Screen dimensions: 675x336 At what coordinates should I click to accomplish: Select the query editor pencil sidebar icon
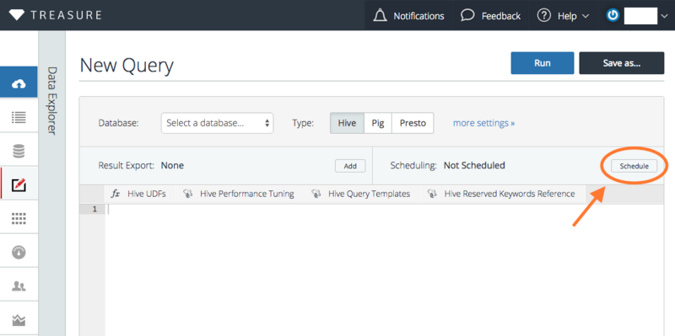coord(19,184)
